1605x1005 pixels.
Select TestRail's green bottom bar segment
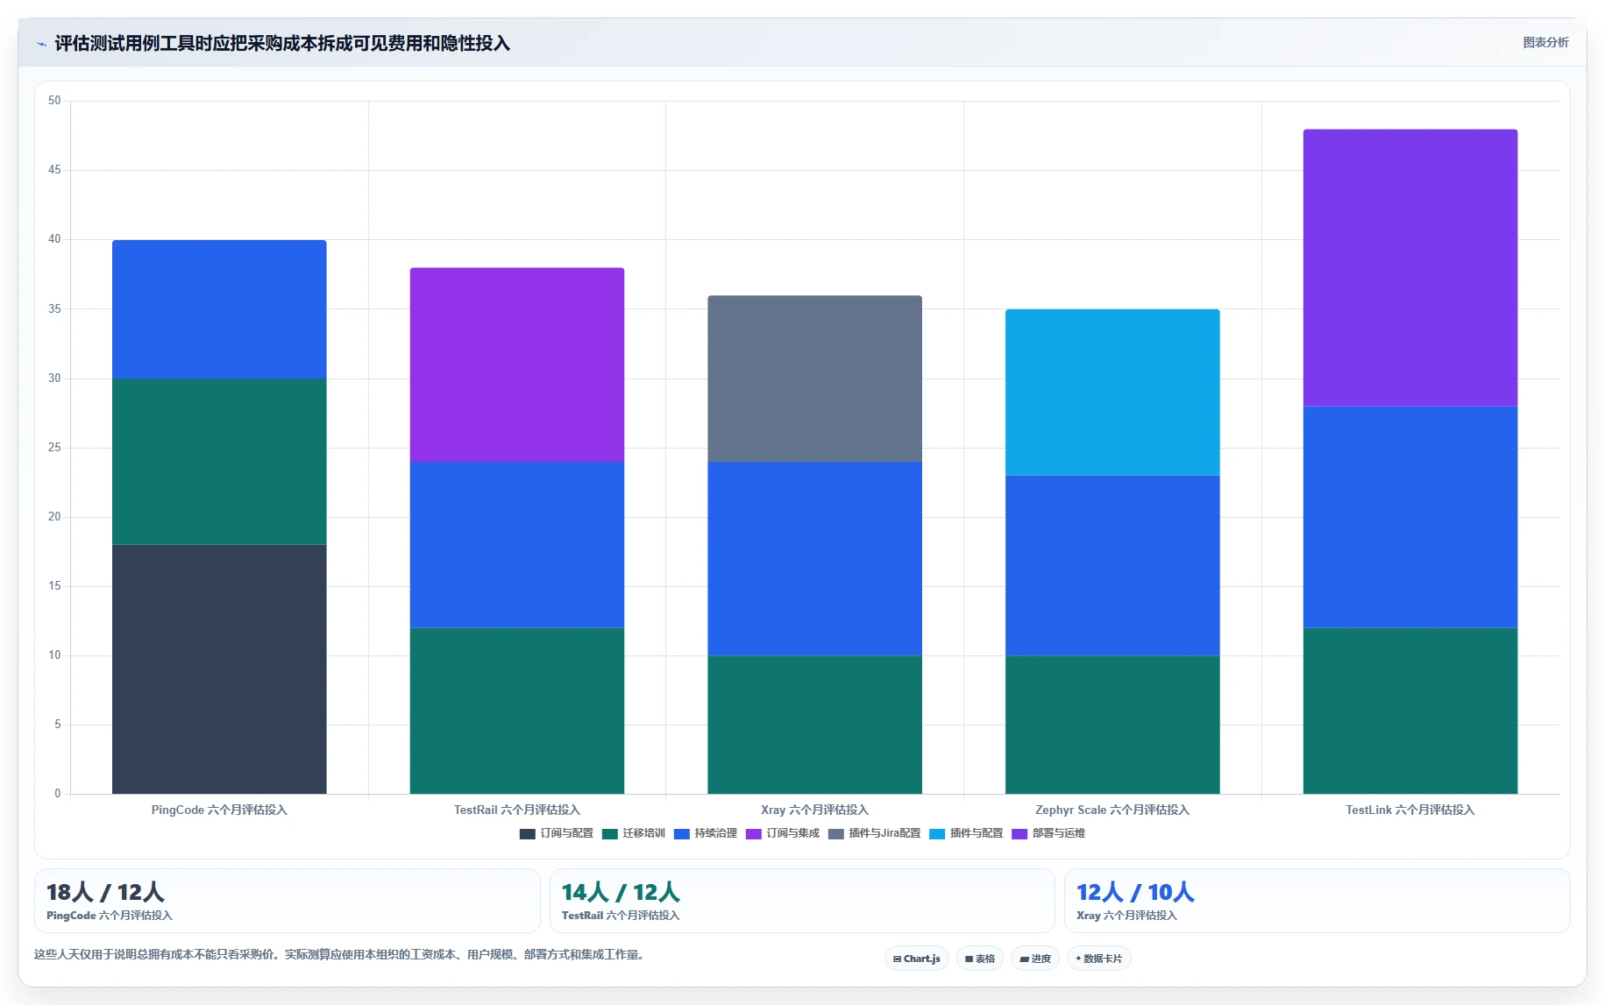coord(517,711)
